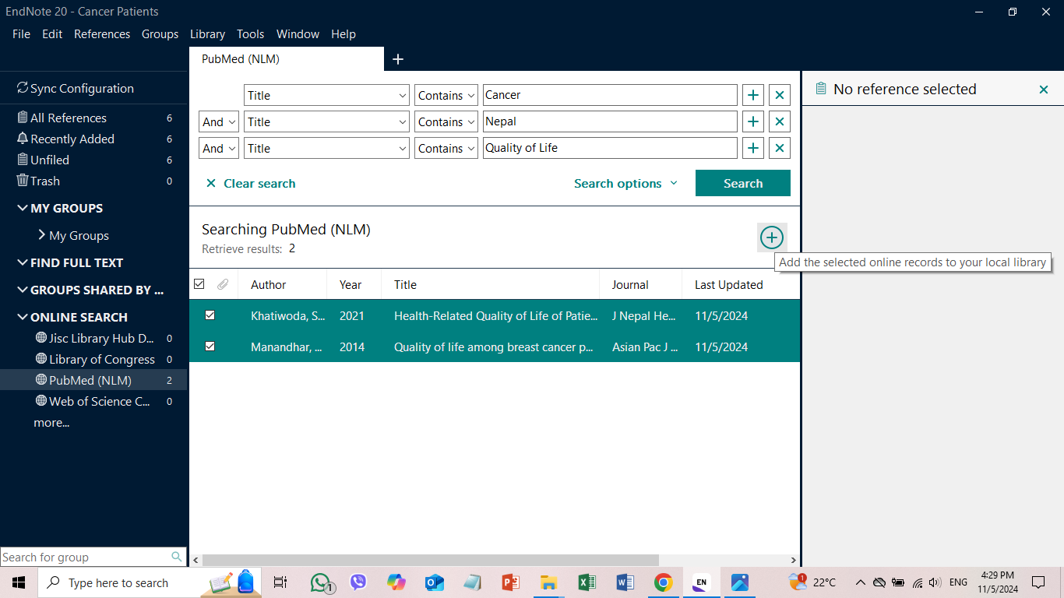Uncheck the Khatiwoda 2021 record checkbox
This screenshot has width=1064, height=598.
point(210,315)
